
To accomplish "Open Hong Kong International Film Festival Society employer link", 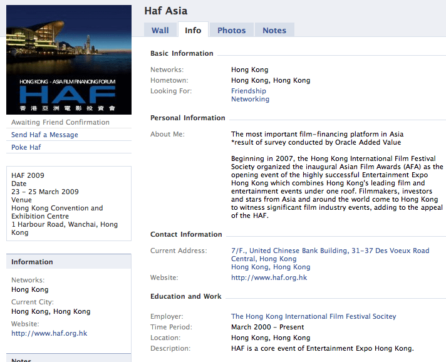I will (313, 316).
